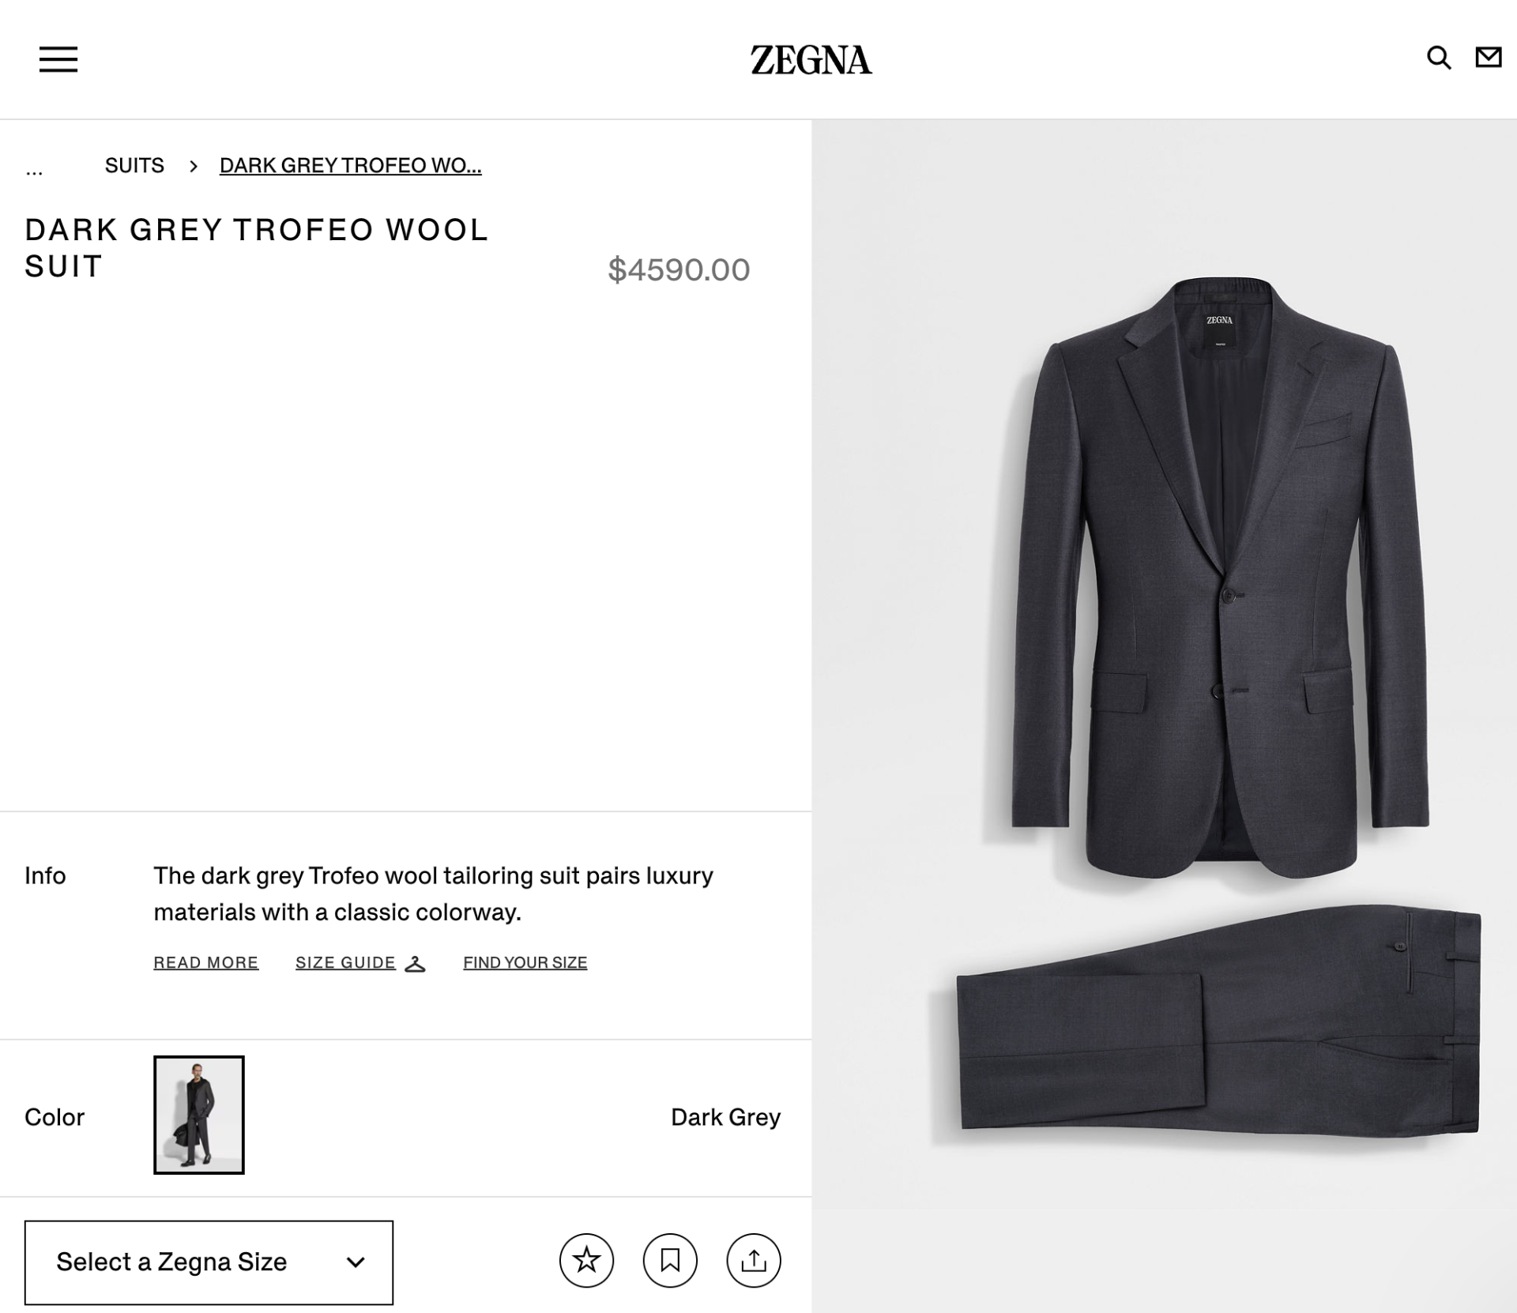Go to the SUITS breadcrumb link

point(135,165)
